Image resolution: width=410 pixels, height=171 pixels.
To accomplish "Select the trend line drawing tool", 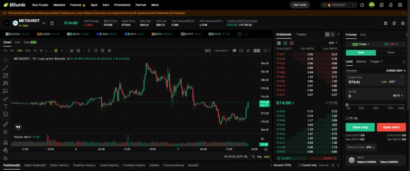I will pos(6,68).
